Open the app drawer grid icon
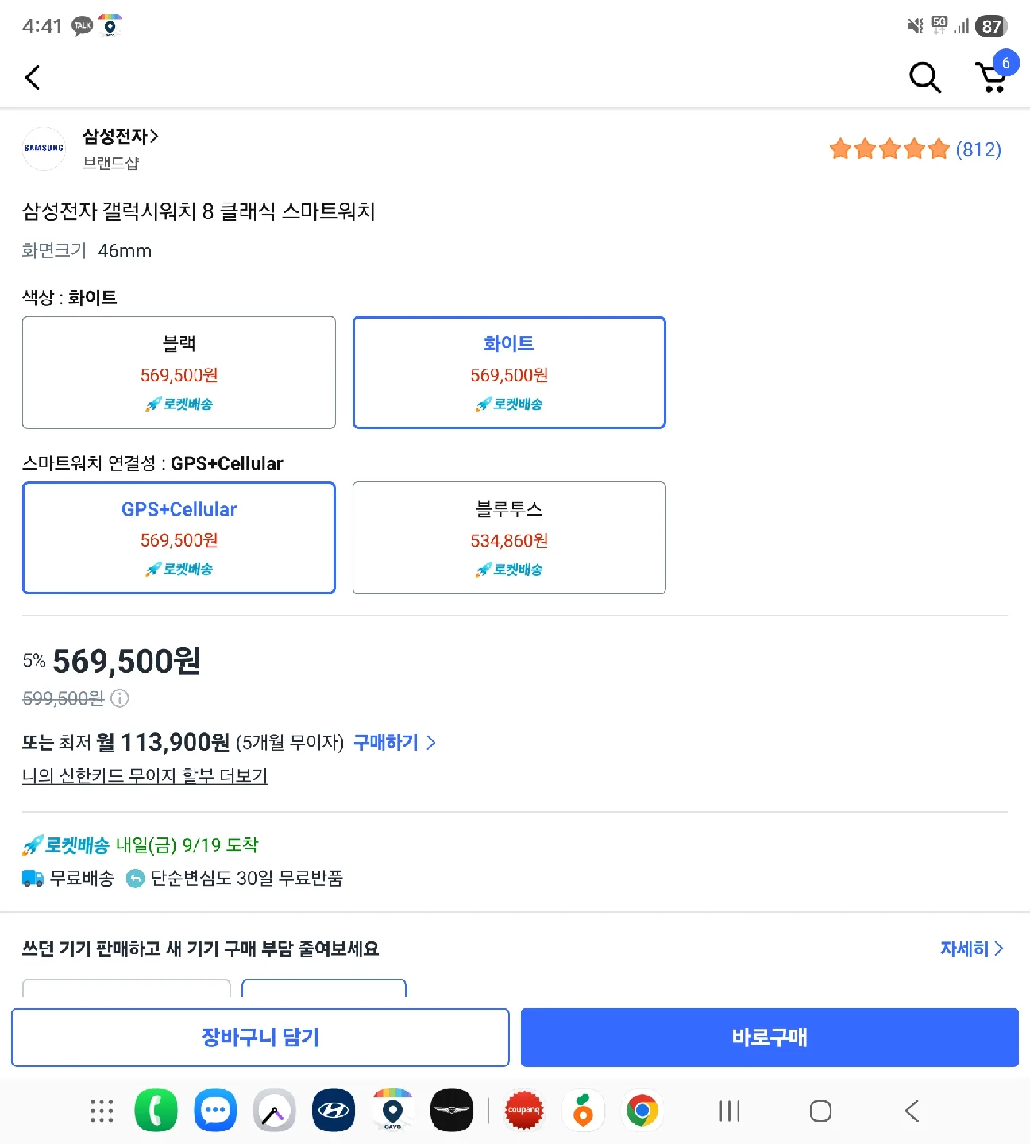The image size is (1030, 1144). coord(102,1111)
